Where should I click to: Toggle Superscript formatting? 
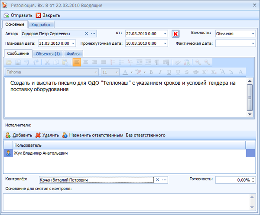point(205,72)
